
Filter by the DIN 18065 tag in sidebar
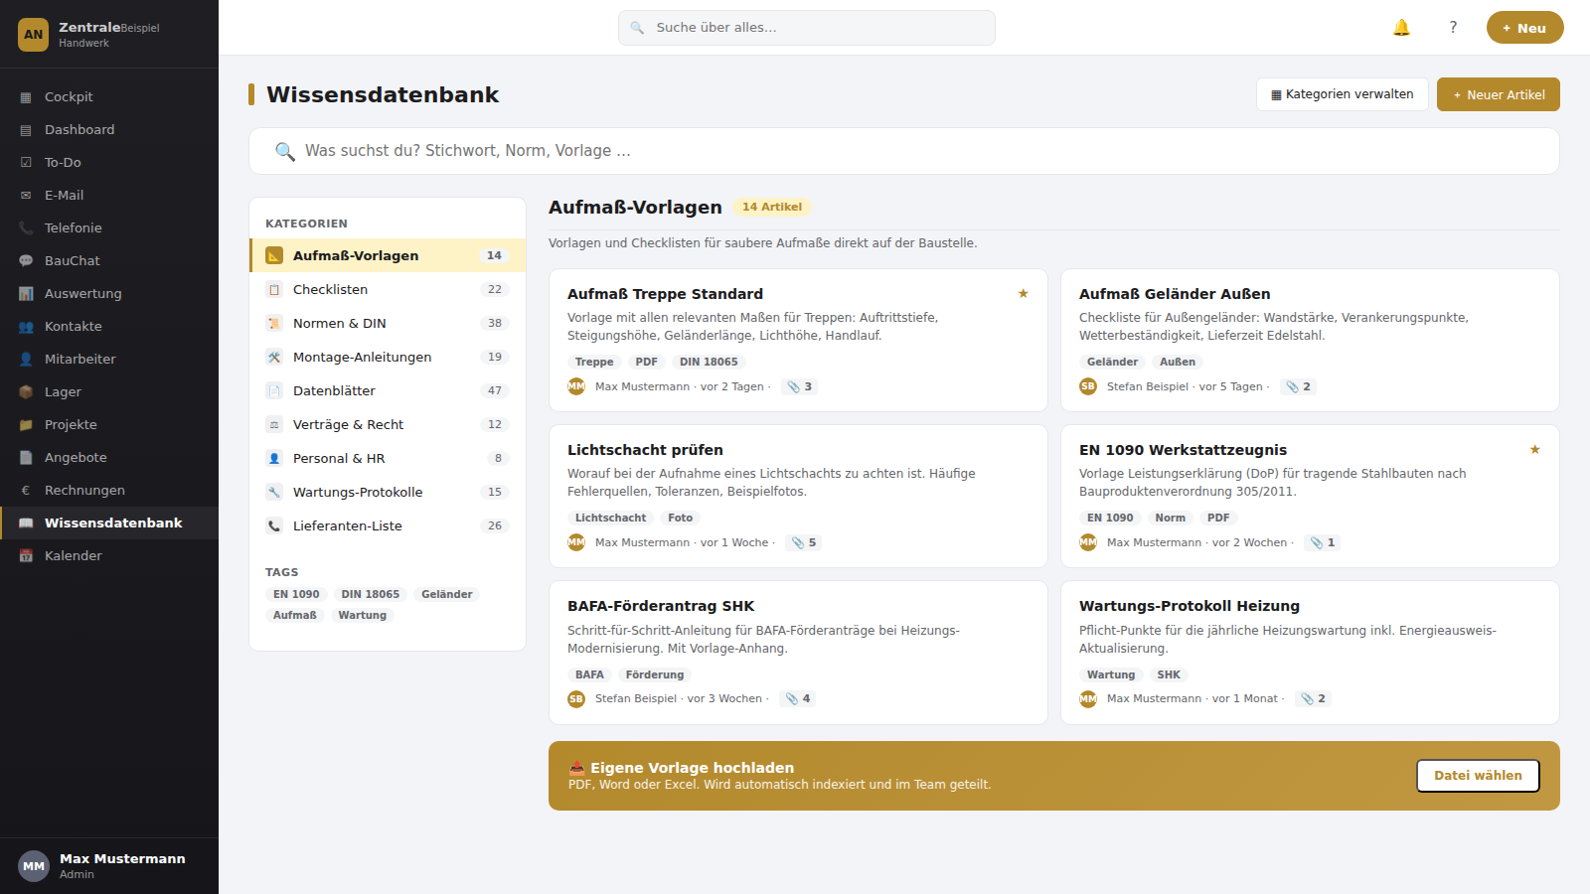371,594
